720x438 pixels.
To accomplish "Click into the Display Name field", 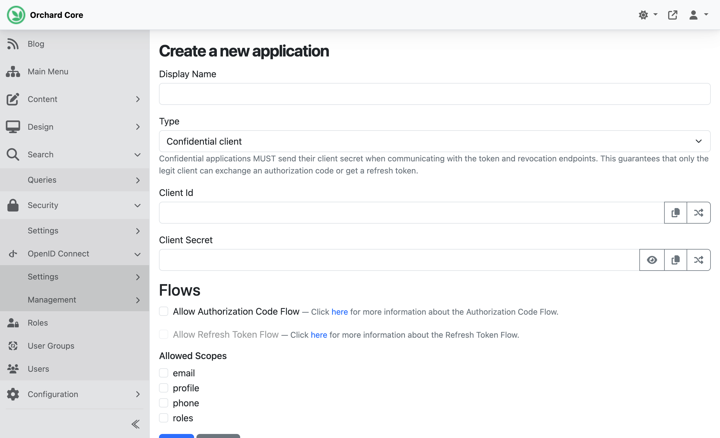I will (x=435, y=94).
